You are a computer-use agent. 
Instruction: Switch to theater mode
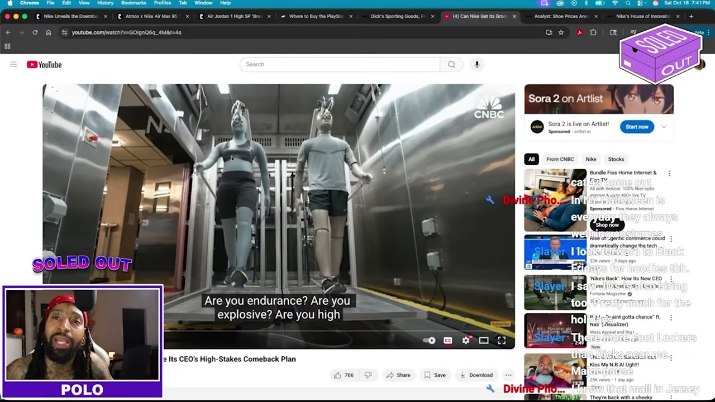pyautogui.click(x=484, y=341)
